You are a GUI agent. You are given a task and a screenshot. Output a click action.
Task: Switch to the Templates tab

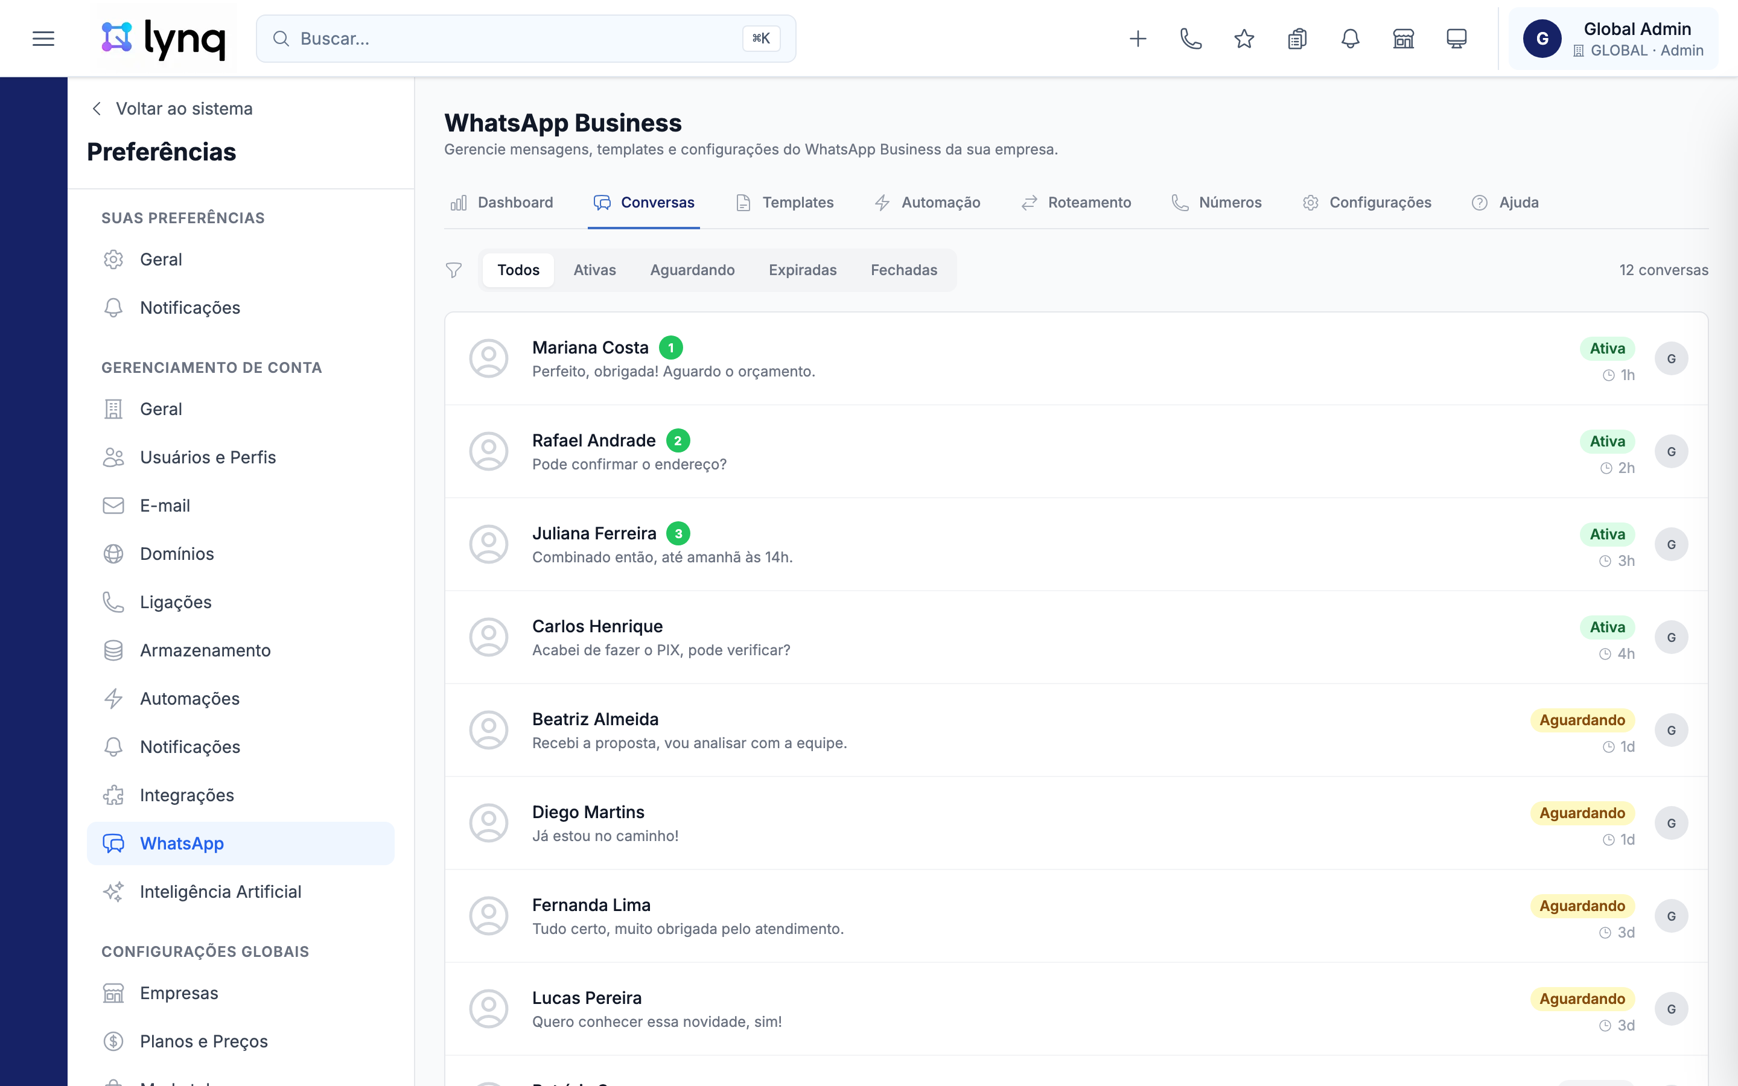tap(785, 203)
